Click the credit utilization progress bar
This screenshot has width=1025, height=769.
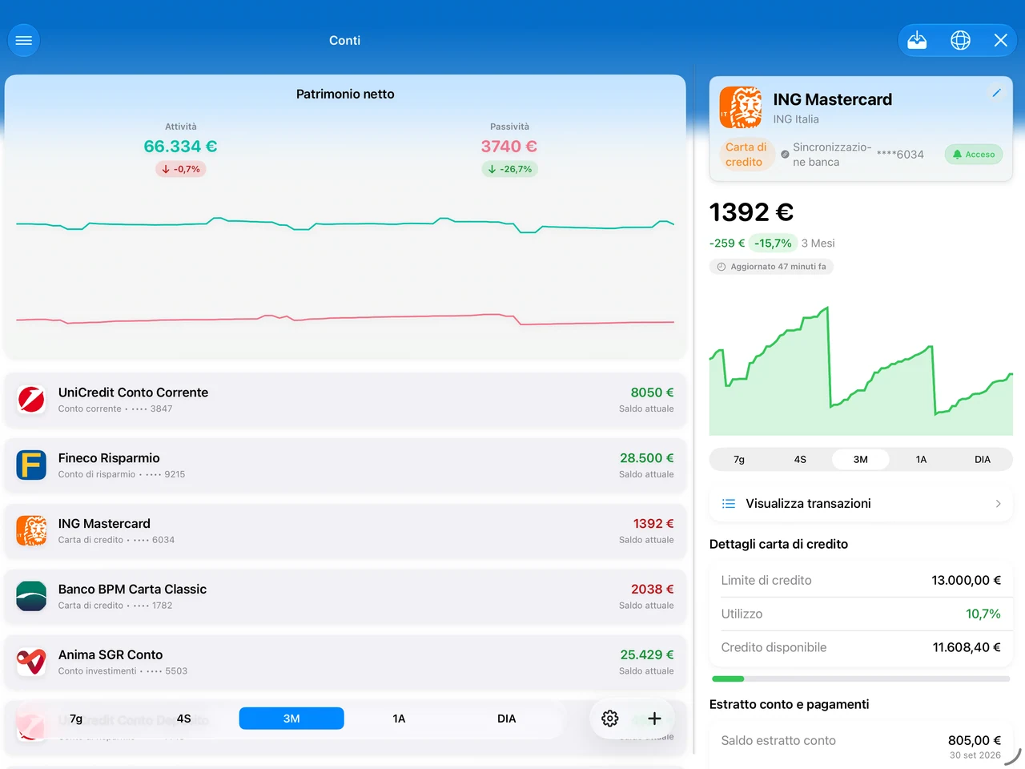point(861,678)
